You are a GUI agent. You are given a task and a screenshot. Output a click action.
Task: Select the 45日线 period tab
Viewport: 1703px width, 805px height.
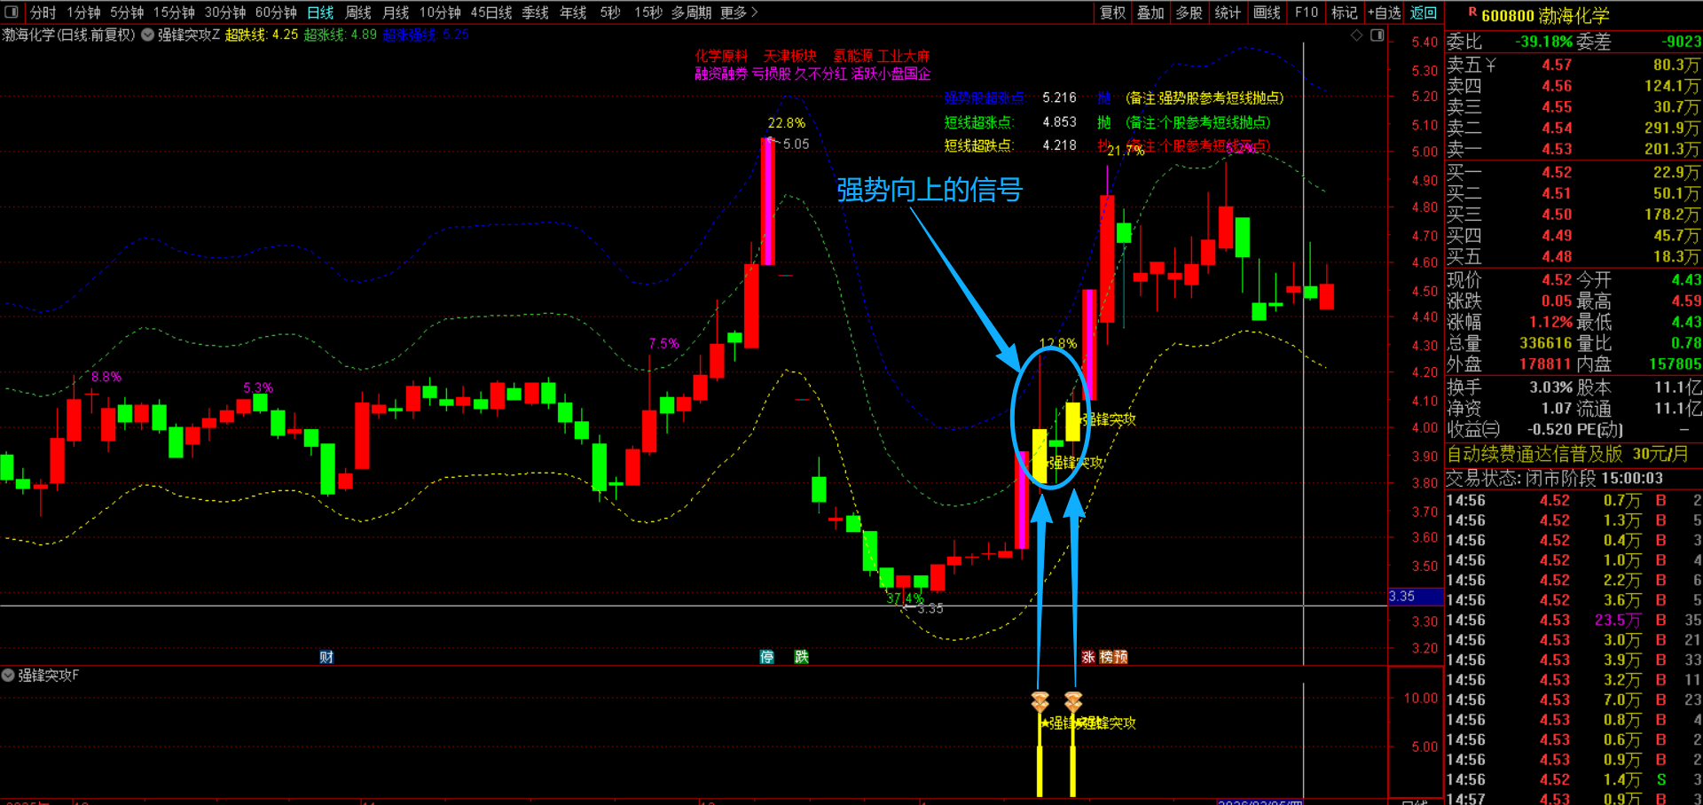tap(491, 12)
